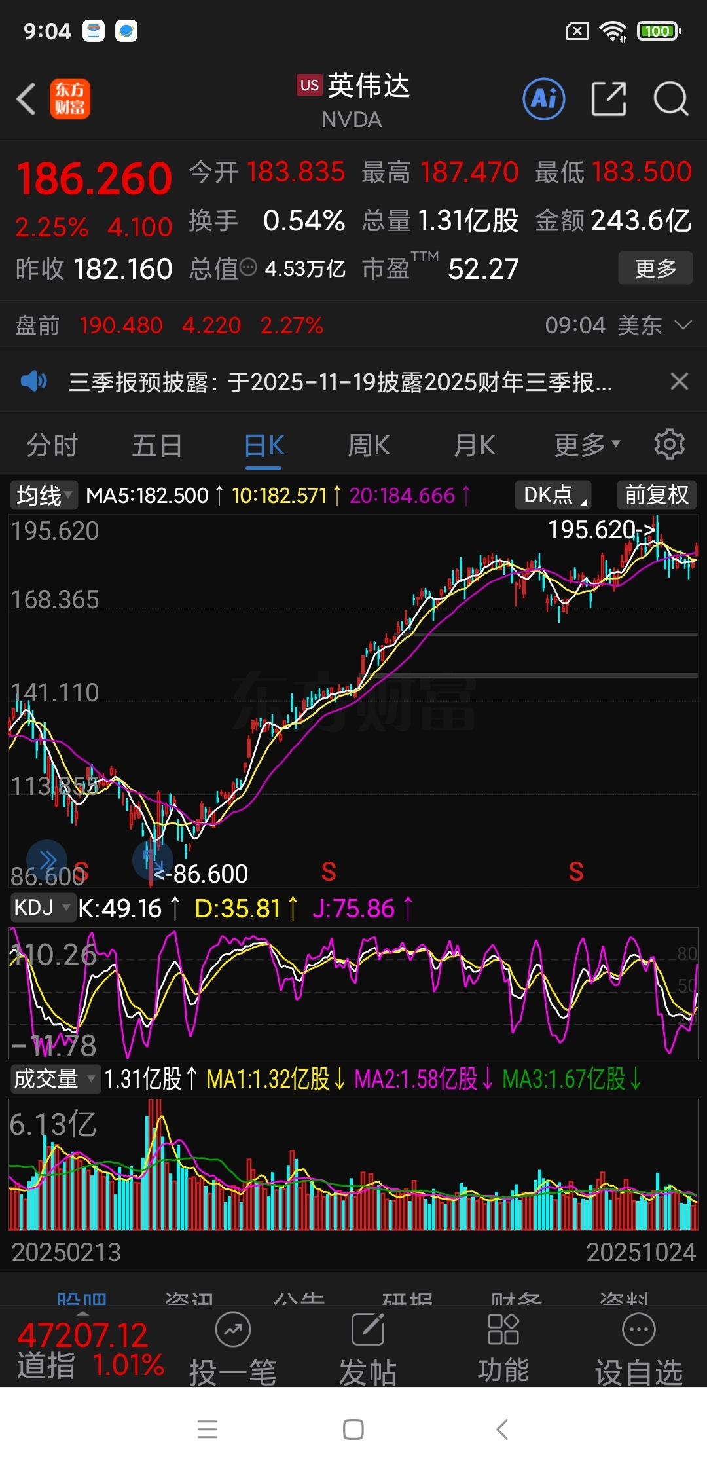Viewport: 707px width, 1472px height.
Task: Tap the rightmost S sell marker
Action: pyautogui.click(x=576, y=872)
